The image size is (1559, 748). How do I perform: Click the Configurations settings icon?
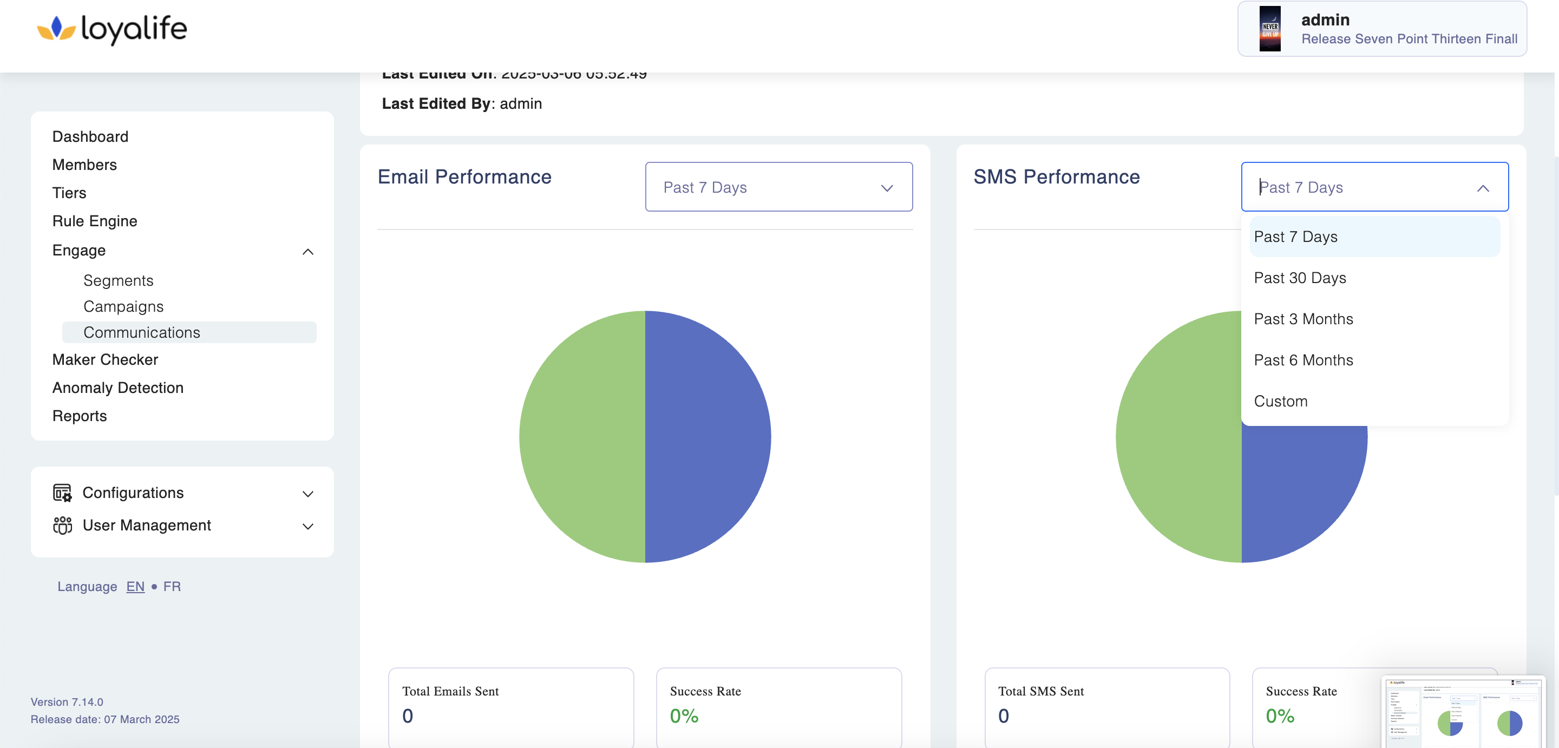coord(62,493)
